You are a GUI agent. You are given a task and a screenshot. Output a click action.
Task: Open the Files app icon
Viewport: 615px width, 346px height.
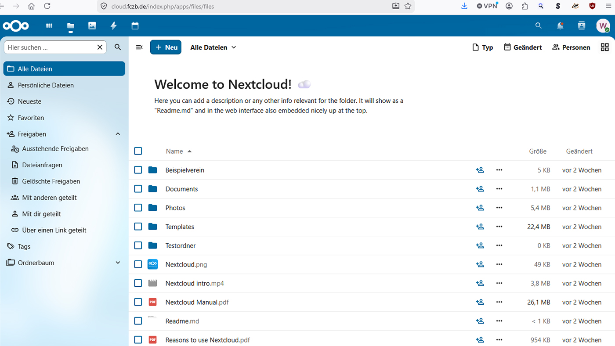click(70, 26)
